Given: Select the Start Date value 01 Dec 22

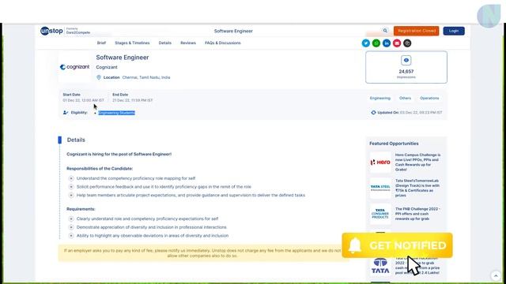Looking at the screenshot, I should pos(83,100).
